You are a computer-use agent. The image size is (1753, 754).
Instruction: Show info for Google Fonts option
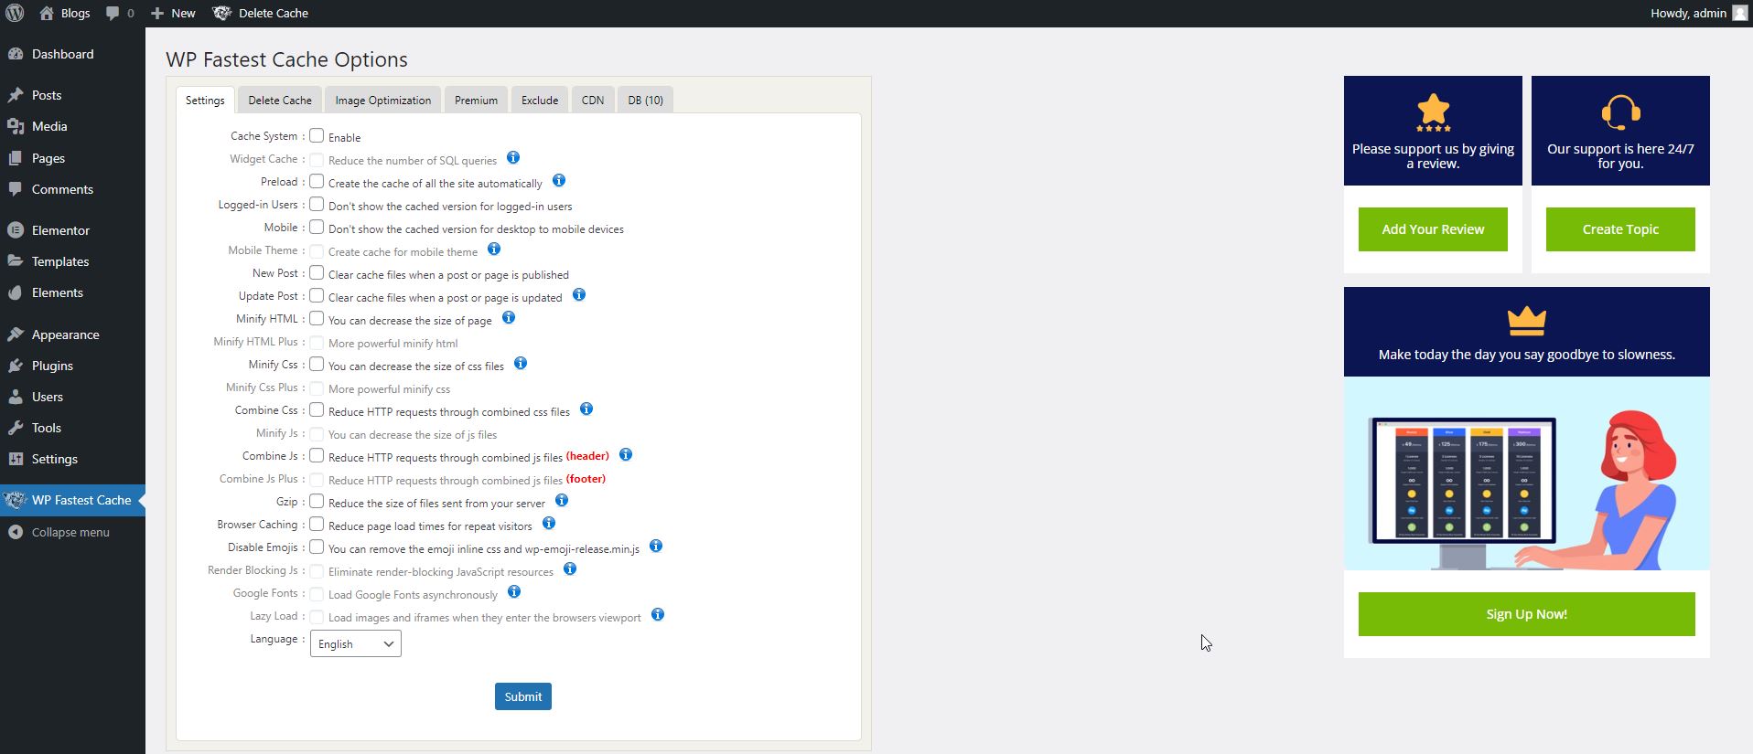(x=514, y=592)
